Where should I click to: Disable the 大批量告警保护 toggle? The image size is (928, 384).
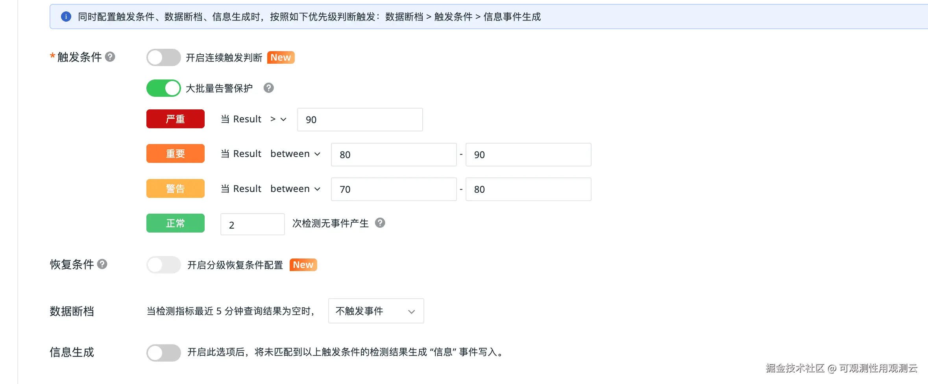[163, 88]
